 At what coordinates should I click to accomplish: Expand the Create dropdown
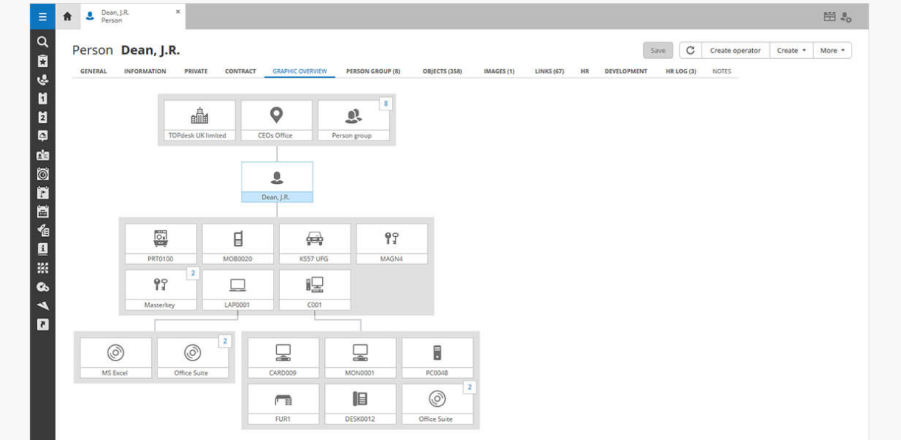(791, 50)
